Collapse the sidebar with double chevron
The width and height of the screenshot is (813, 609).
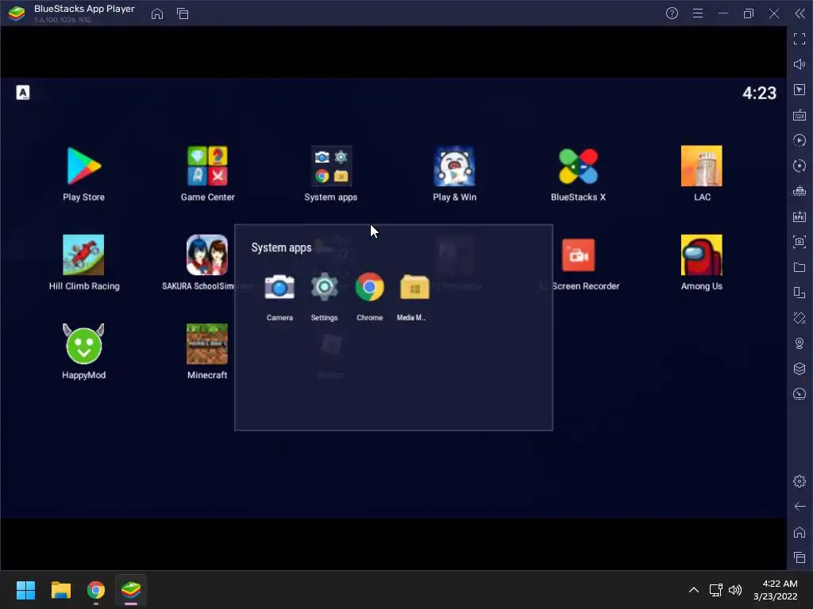coord(800,13)
